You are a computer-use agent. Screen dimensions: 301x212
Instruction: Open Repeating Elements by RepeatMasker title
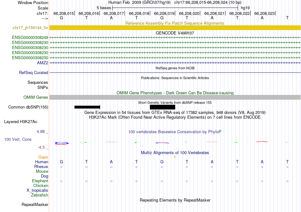(x=175, y=200)
